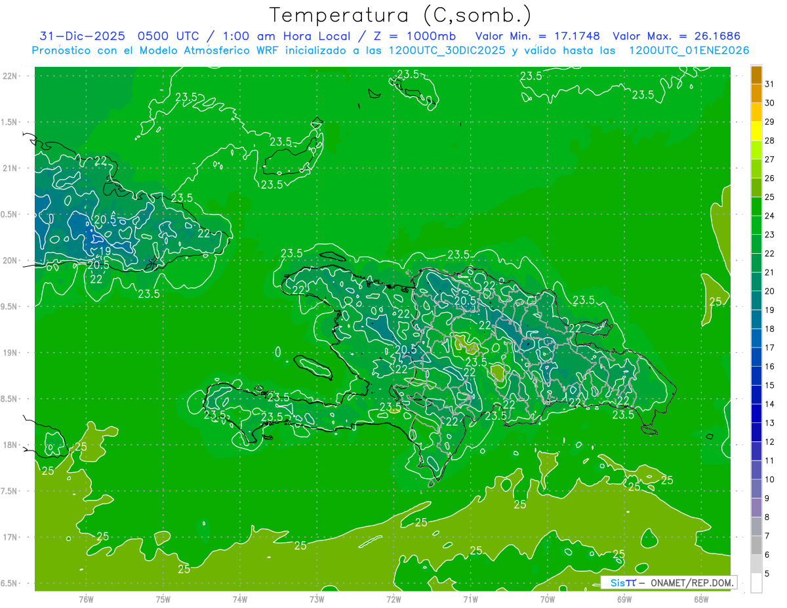Click the '73W' longitude axis label
The image size is (787, 608).
pos(317,599)
